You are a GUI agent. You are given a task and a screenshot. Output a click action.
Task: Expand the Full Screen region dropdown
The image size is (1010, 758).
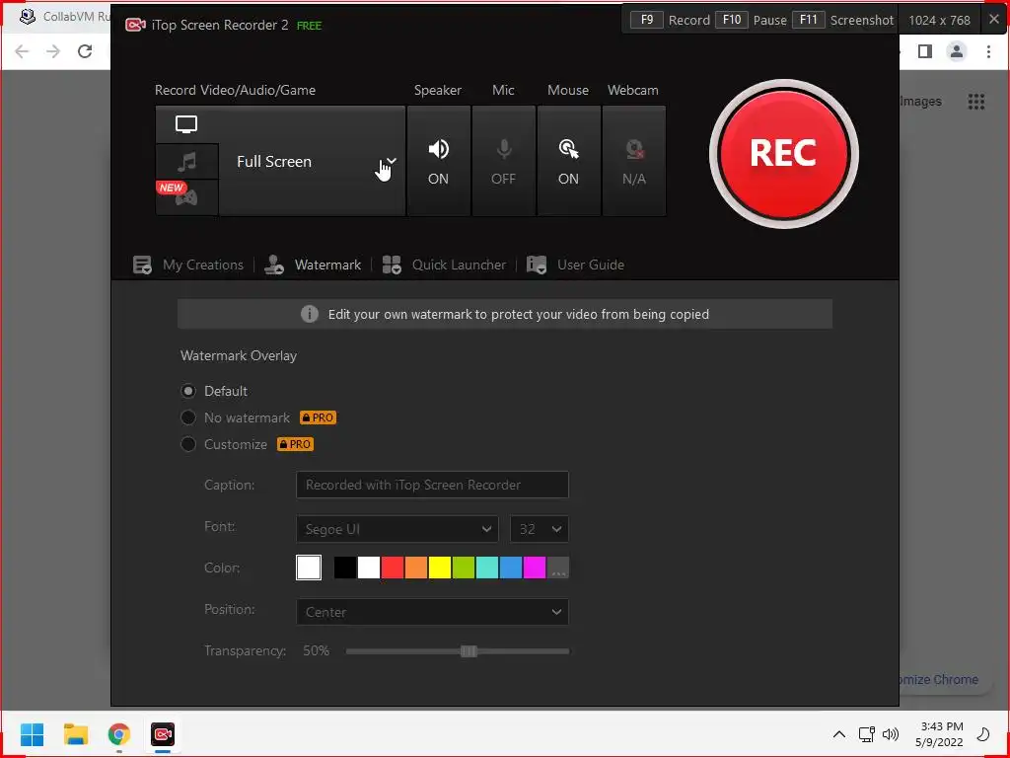pyautogui.click(x=391, y=161)
